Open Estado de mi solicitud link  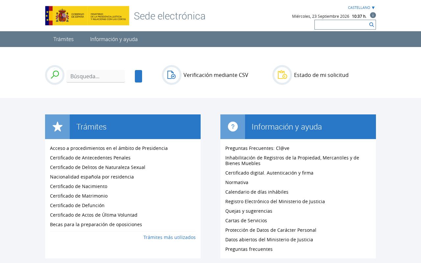pos(321,75)
